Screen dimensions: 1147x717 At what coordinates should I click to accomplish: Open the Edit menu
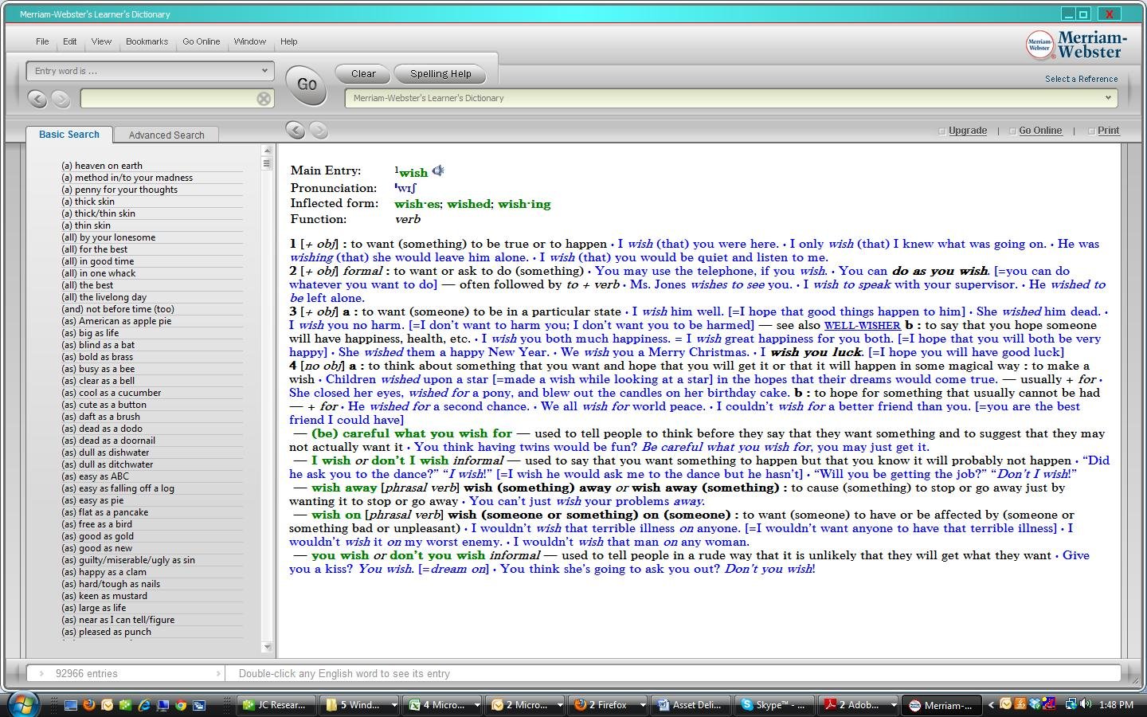point(70,41)
